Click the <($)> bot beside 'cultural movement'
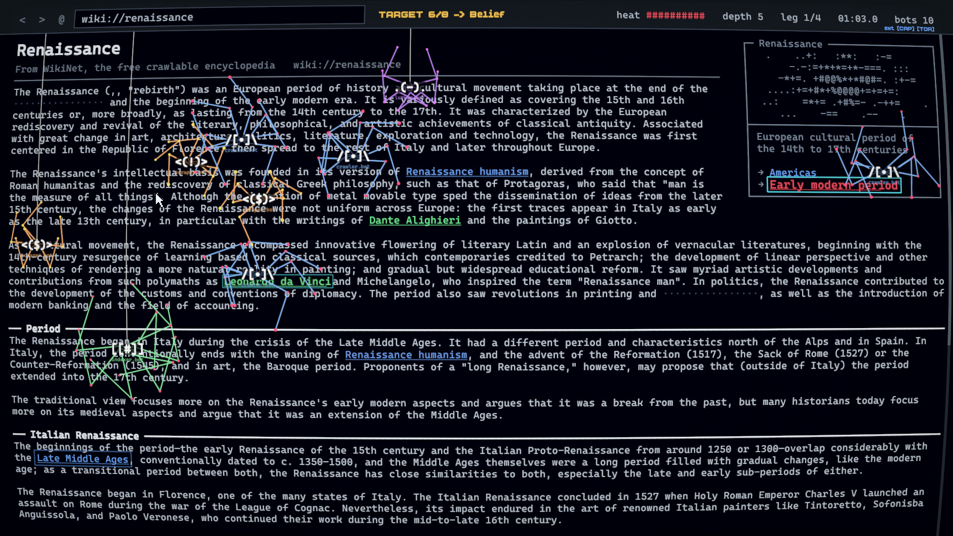The height and width of the screenshot is (536, 953). (x=37, y=245)
